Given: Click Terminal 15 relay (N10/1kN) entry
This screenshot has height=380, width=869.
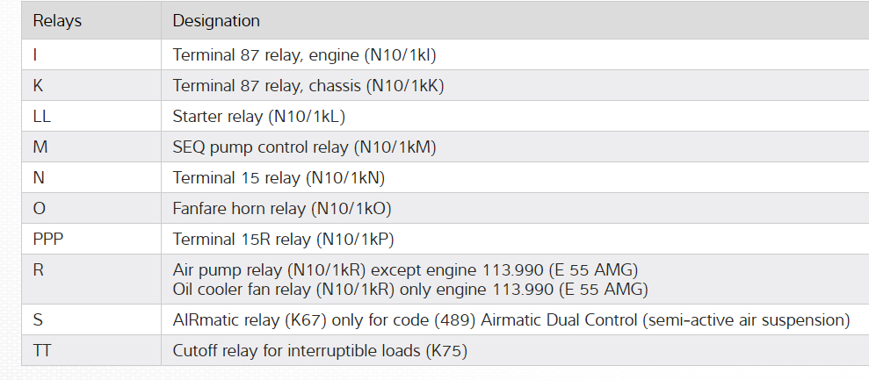Looking at the screenshot, I should pyautogui.click(x=279, y=177).
